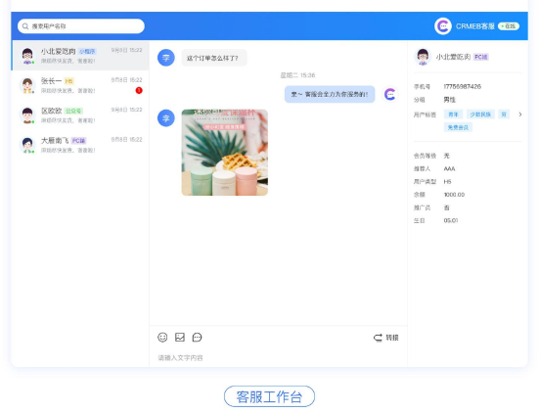Screen dimensions: 539x412
Task: Open conversation with 小北爱吃肉
Action: pyautogui.click(x=80, y=56)
